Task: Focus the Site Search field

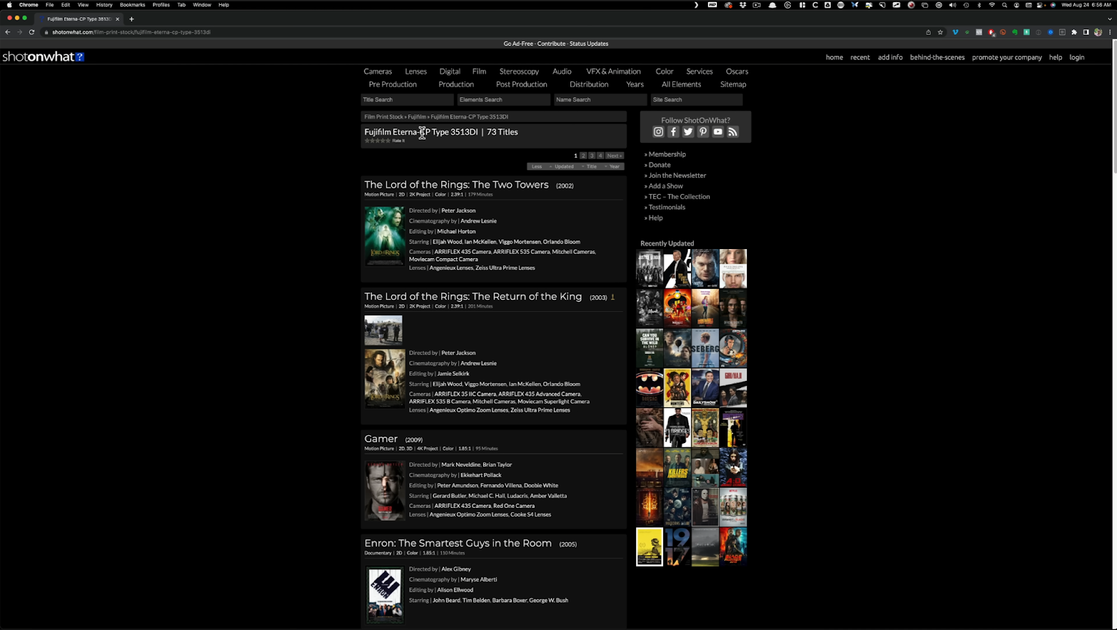Action: click(697, 100)
